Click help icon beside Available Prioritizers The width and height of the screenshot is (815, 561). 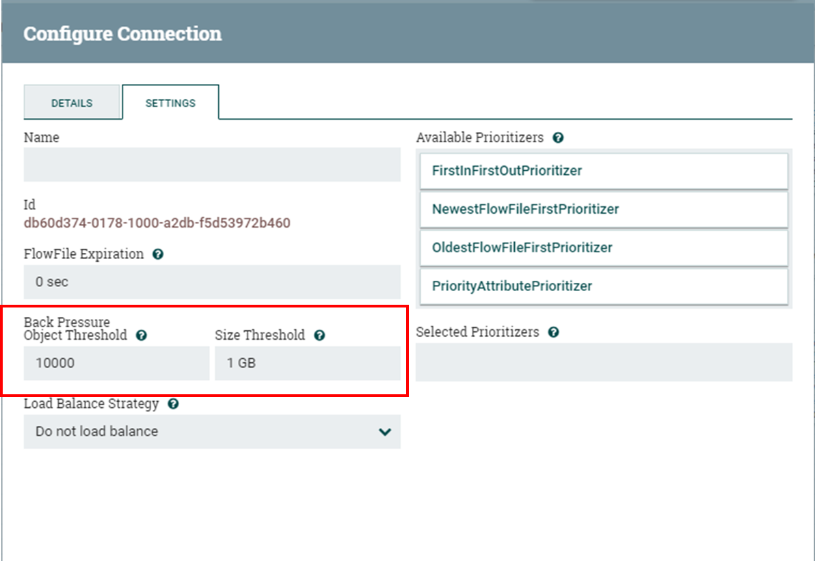pyautogui.click(x=558, y=138)
